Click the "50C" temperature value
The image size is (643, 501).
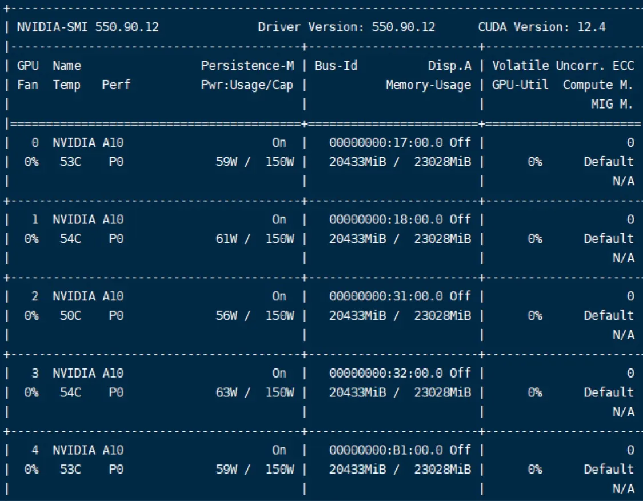coord(70,316)
